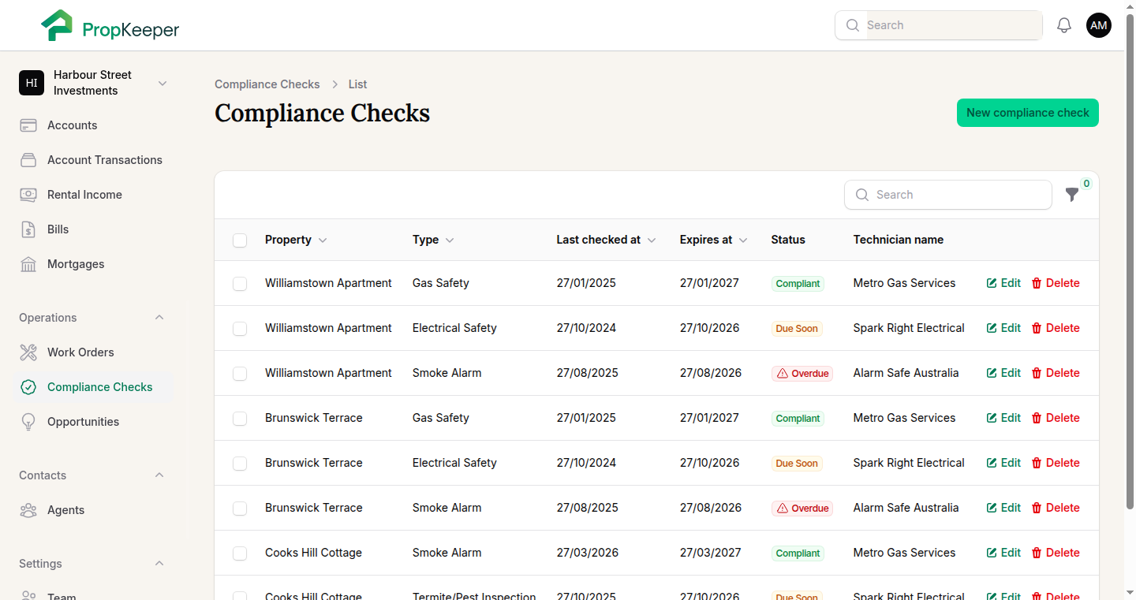Open the AM user avatar menu
This screenshot has width=1136, height=600.
[x=1099, y=25]
